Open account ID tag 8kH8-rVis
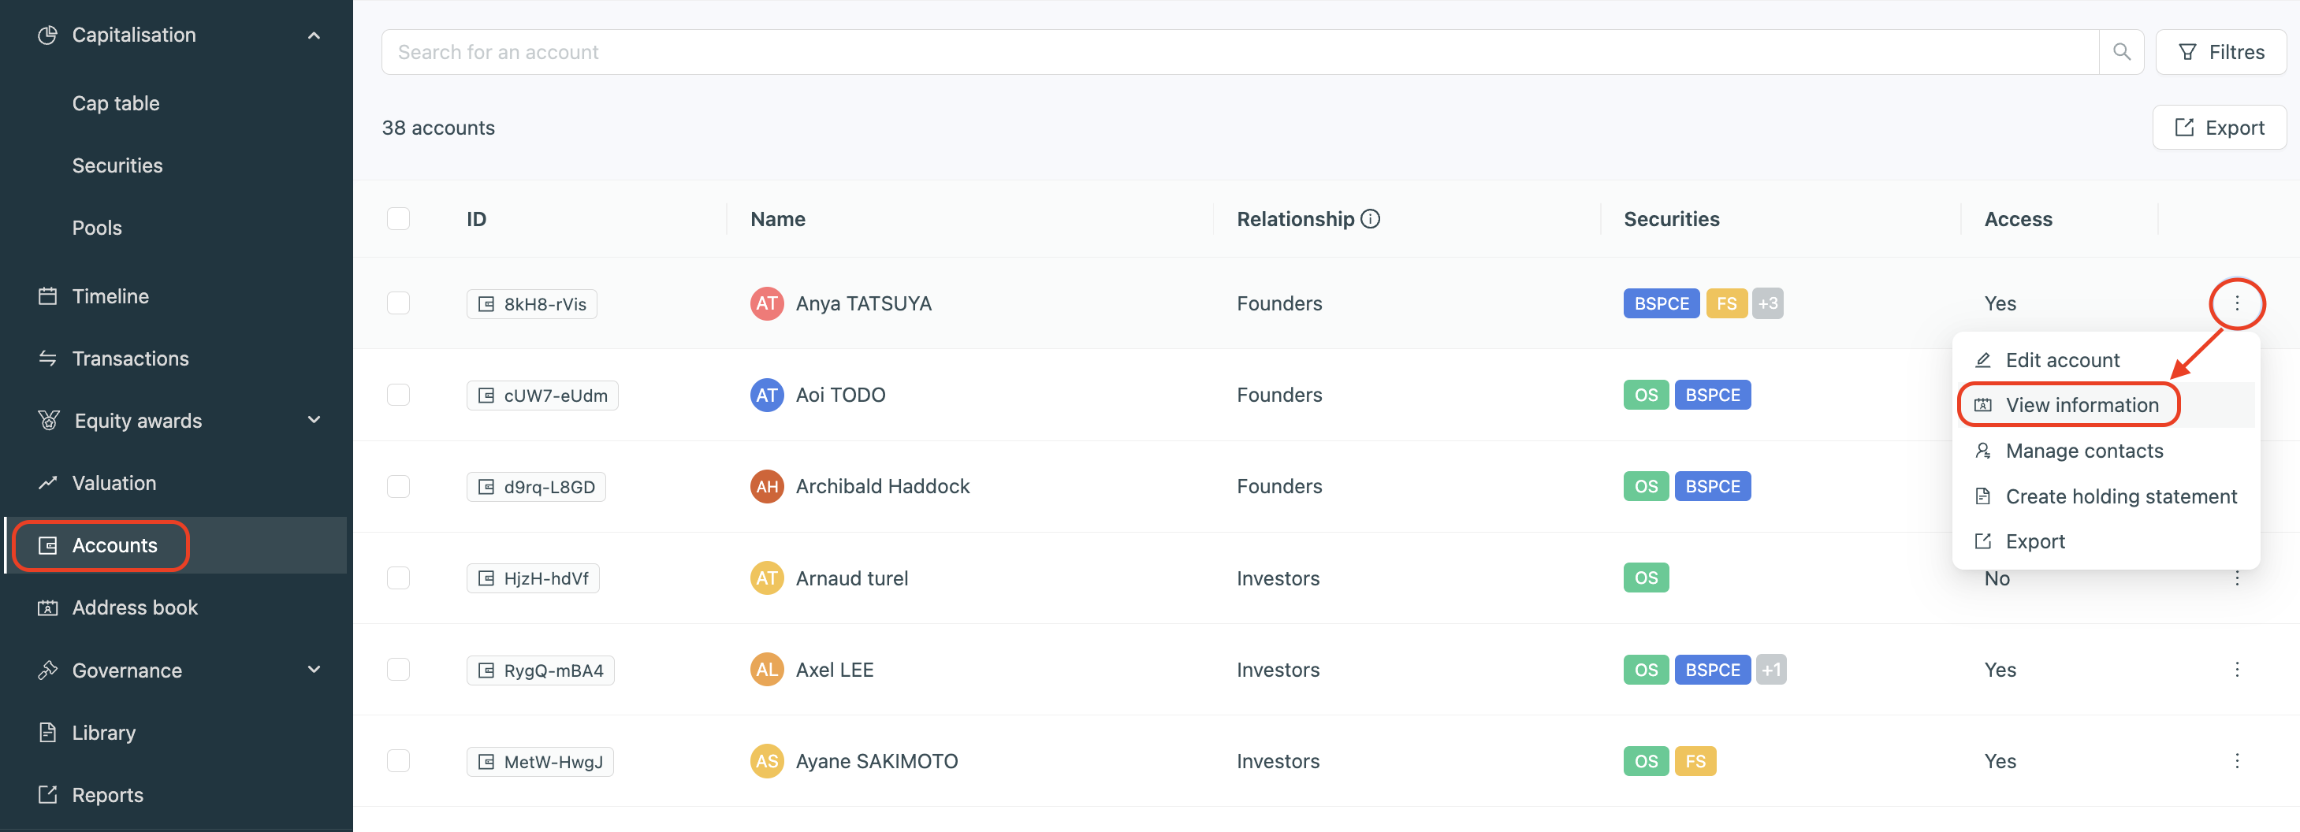 pos(532,303)
